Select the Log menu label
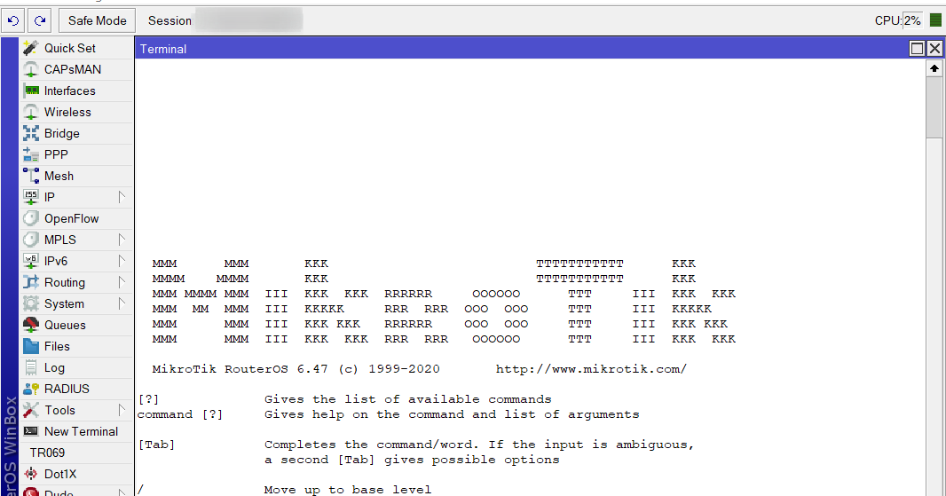The height and width of the screenshot is (496, 946). [54, 367]
